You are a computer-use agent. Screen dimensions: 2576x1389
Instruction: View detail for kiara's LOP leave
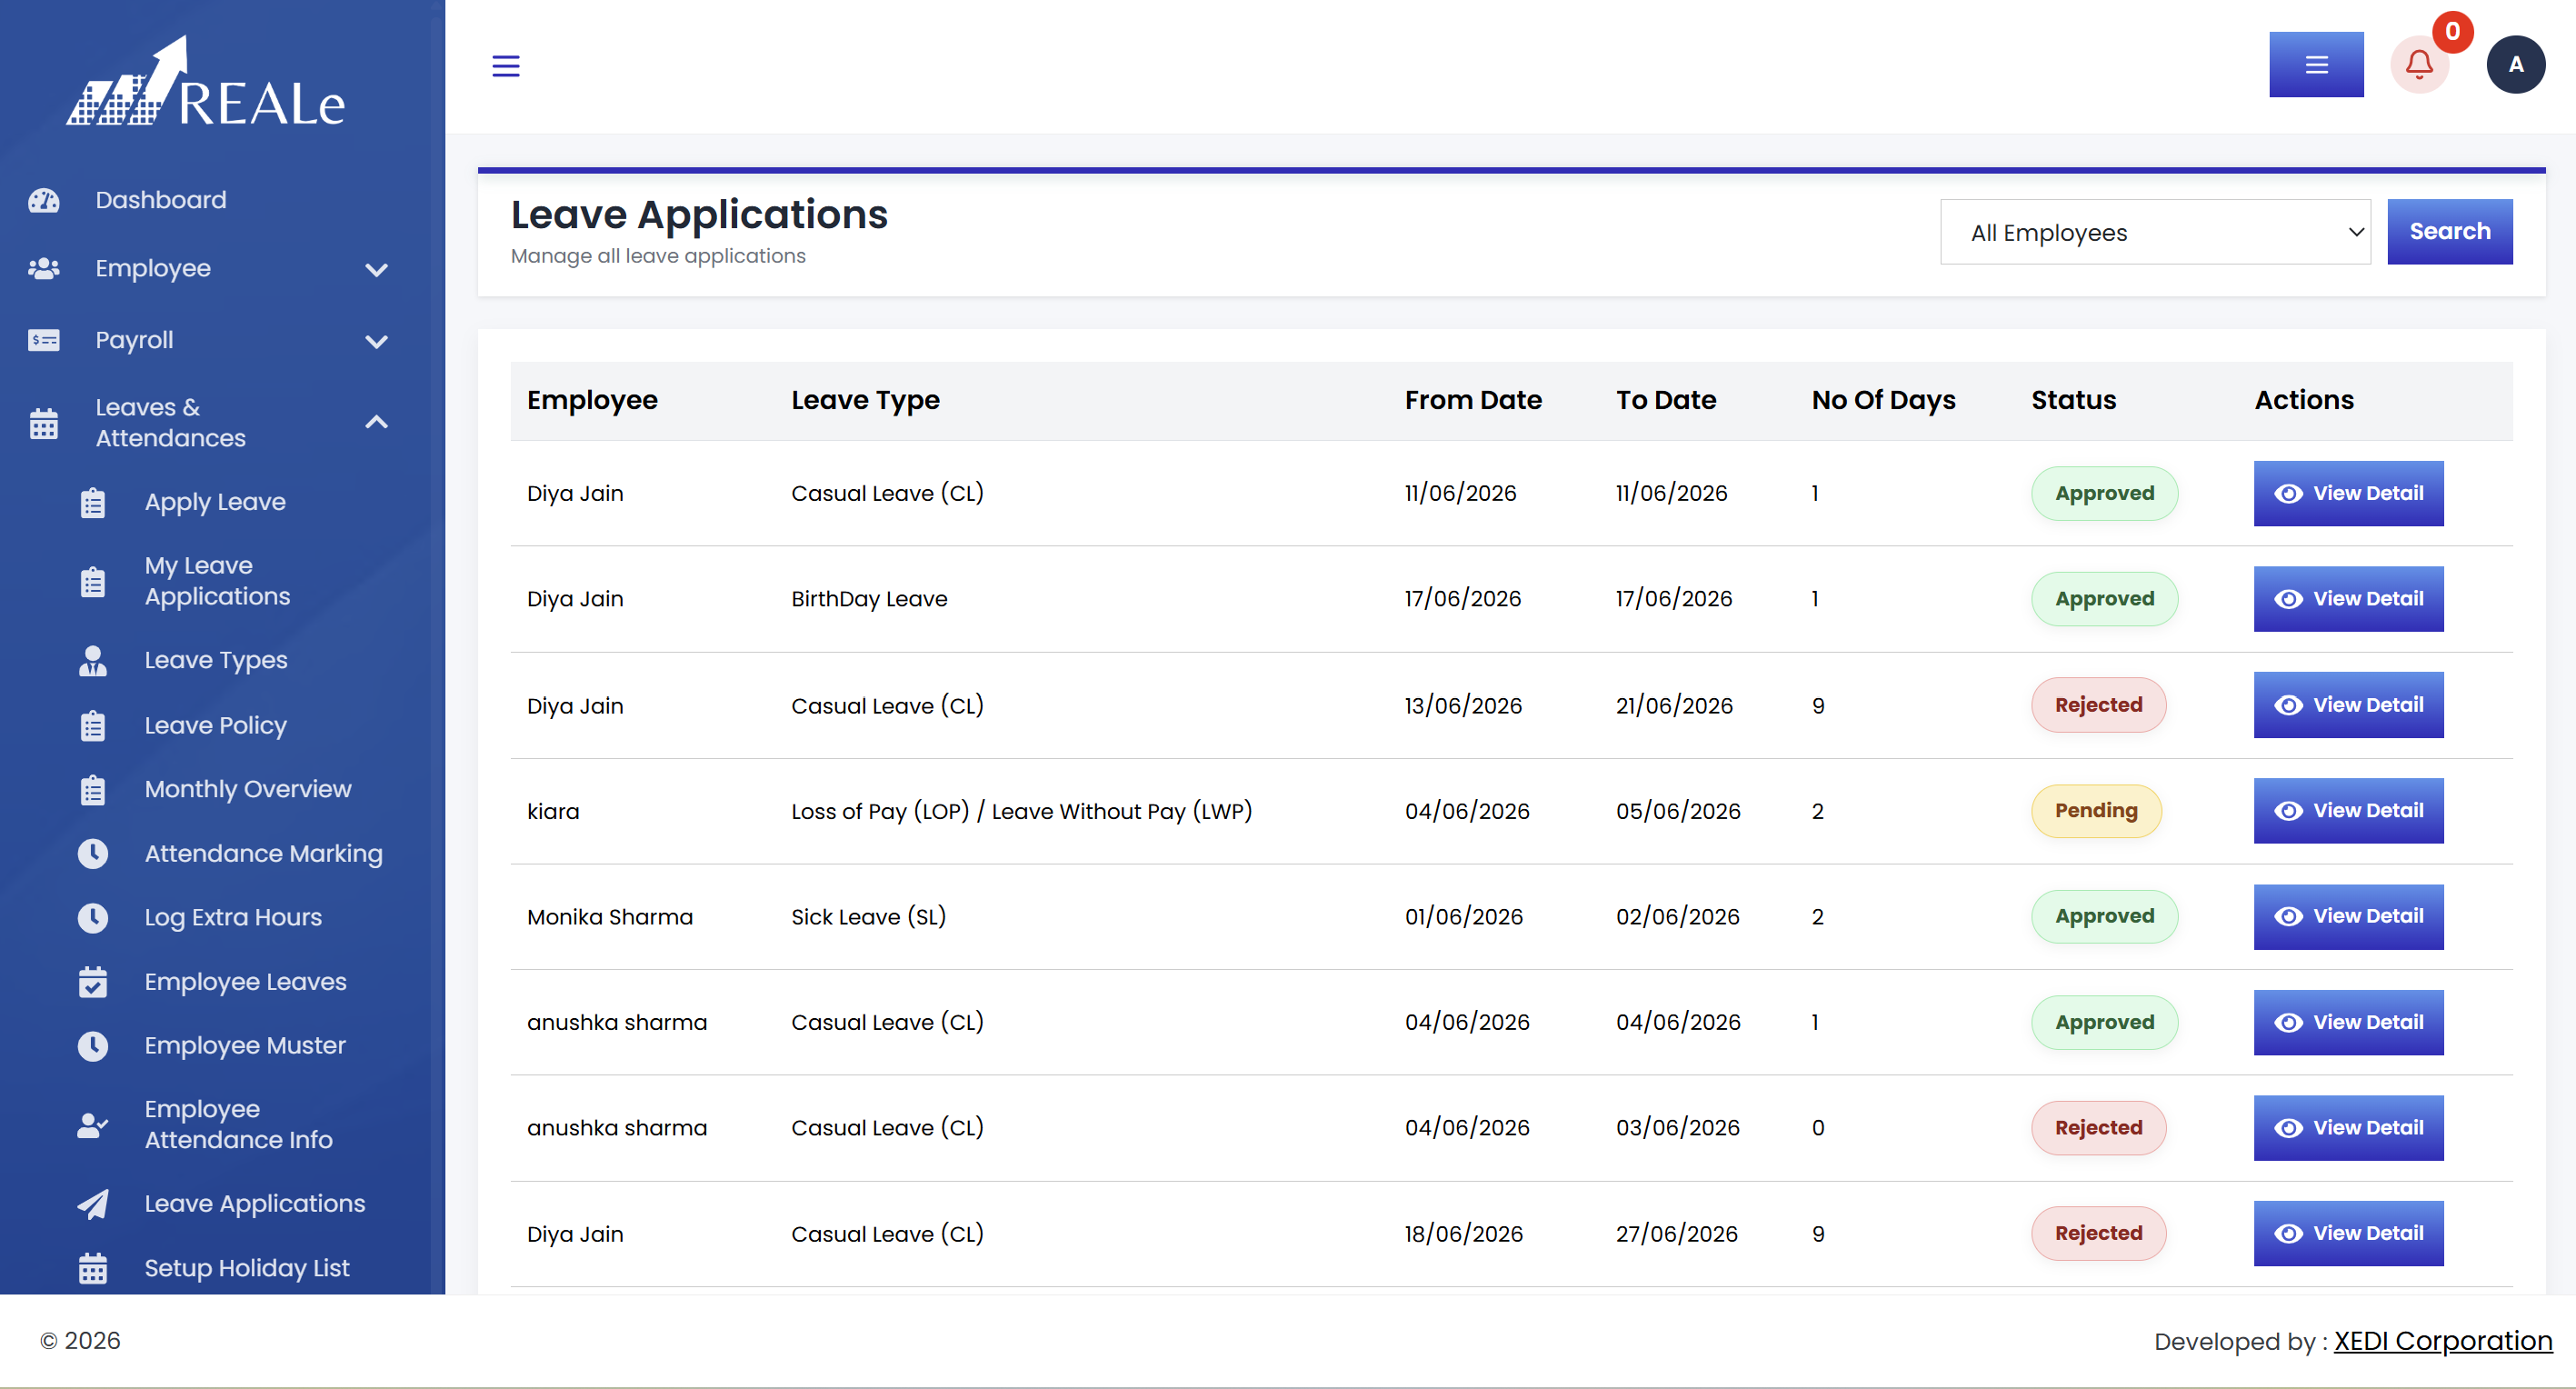2348,811
